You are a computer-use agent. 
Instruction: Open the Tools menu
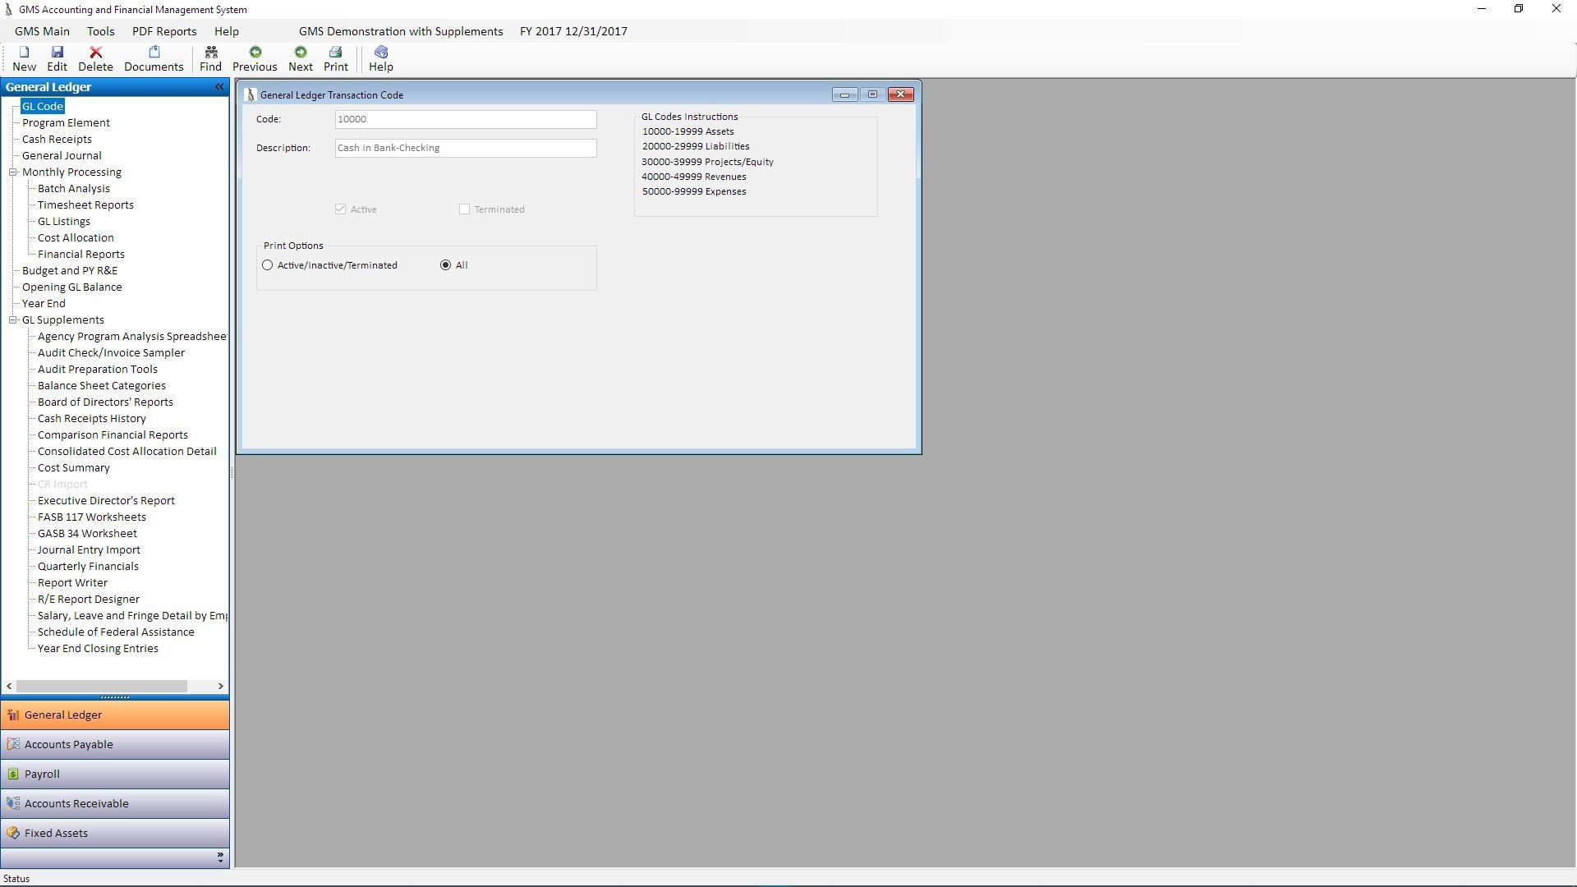click(100, 31)
